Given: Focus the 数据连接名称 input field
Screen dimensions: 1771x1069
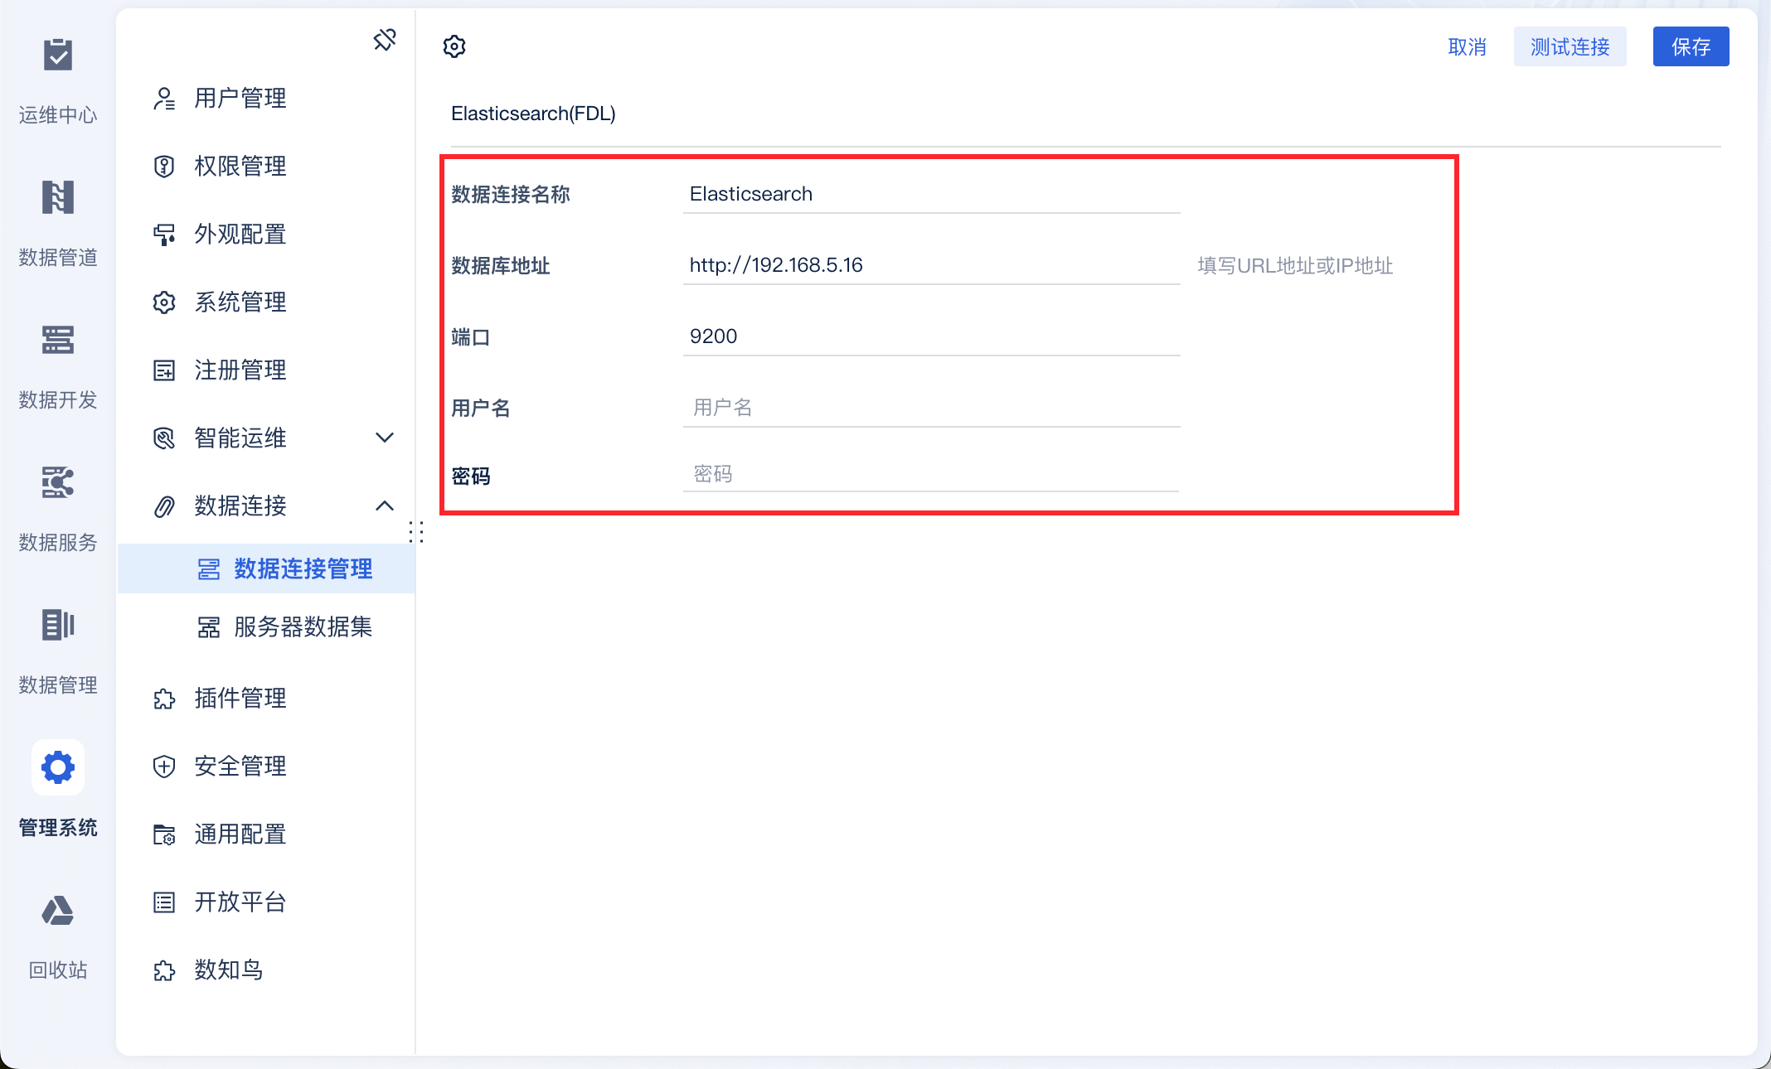Looking at the screenshot, I should pos(931,195).
